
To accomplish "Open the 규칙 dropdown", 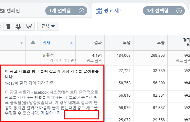I will click(48, 26).
